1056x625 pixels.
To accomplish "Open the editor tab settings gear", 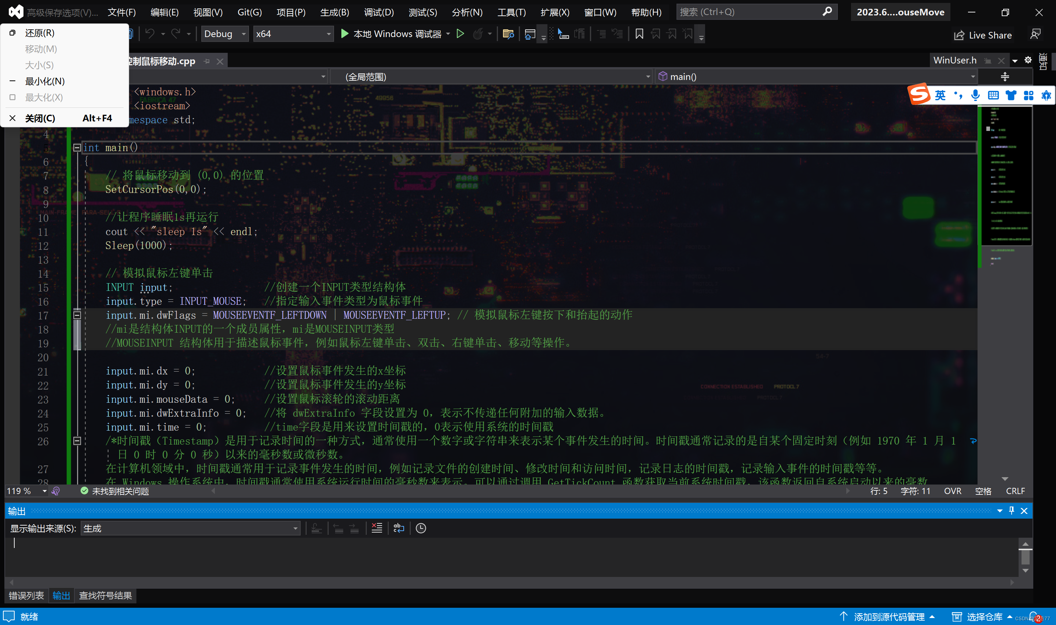I will [x=1028, y=60].
